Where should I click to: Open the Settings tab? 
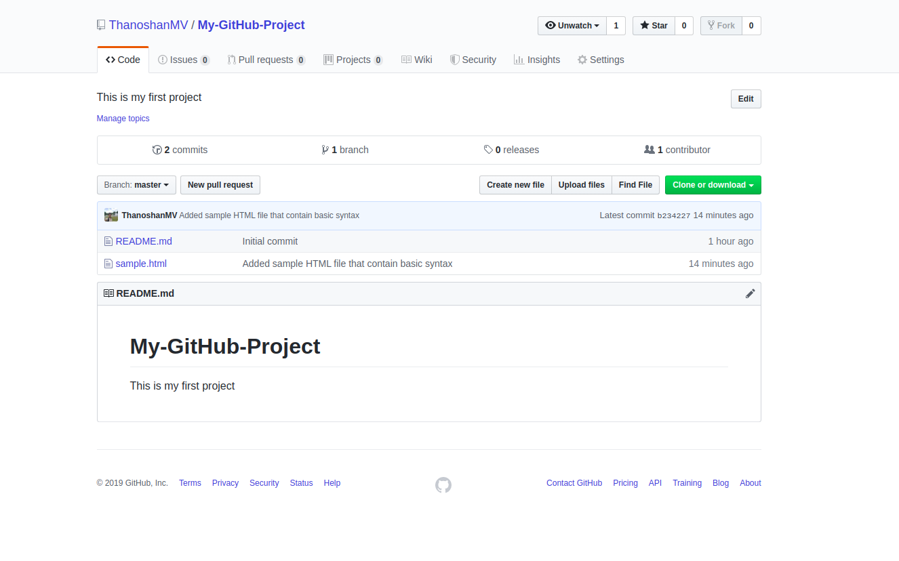(601, 60)
